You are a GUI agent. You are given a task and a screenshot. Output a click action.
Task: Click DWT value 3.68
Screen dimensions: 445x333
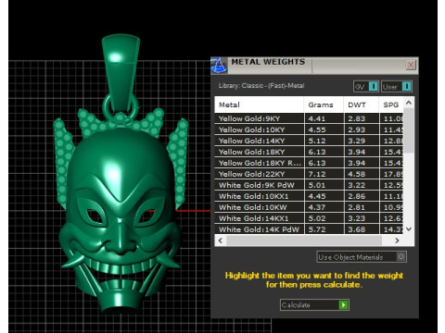tap(357, 229)
